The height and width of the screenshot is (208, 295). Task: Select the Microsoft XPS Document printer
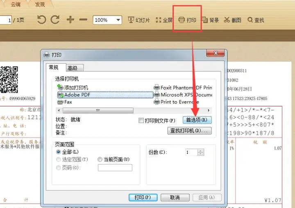(x=182, y=95)
